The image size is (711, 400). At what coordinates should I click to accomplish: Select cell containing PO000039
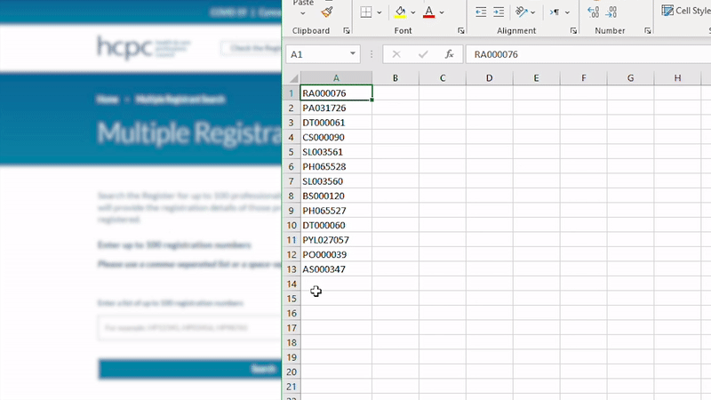point(336,254)
